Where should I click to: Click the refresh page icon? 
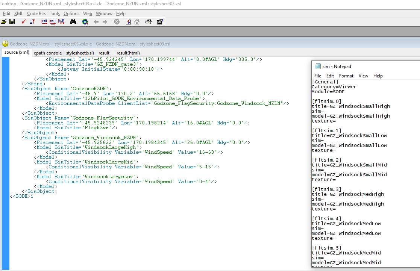click(x=128, y=22)
